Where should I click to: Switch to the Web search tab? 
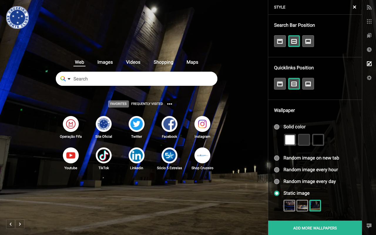[x=79, y=62]
